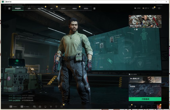Open the shield badge icon
This screenshot has width=170, height=110.
(x=56, y=107)
